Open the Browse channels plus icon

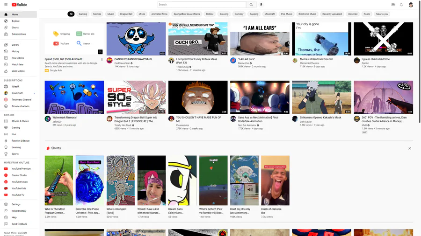[x=6, y=106]
